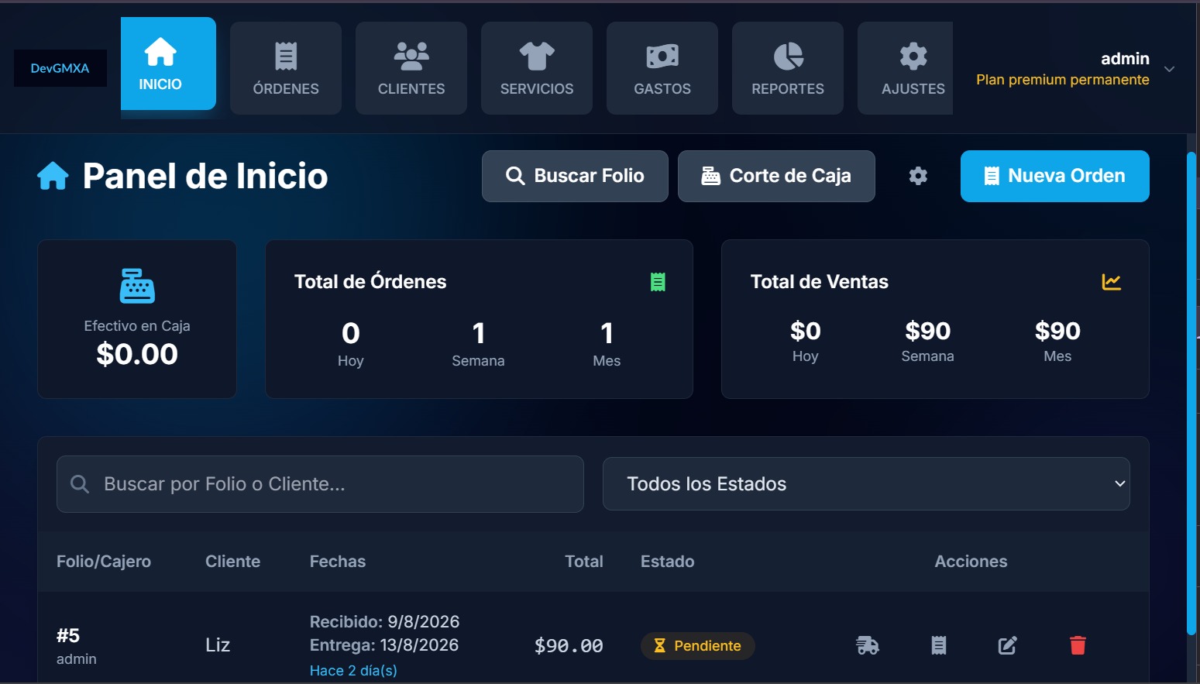Click the client name Liz
The image size is (1200, 684).
click(x=218, y=645)
